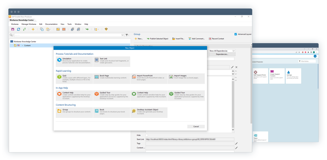
Task: Select green Web Assistant Guided Tour
Action: point(186,96)
